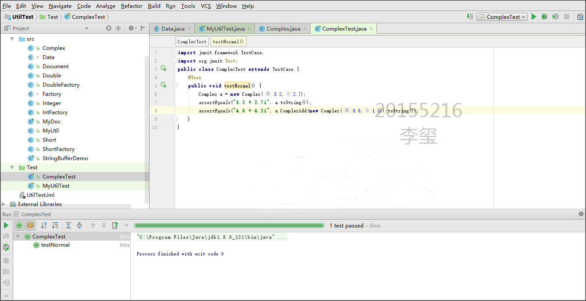
Task: Open the VCS menu
Action: [x=206, y=6]
